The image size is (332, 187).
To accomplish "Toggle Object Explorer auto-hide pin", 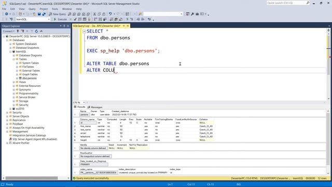I will click(64, 26).
